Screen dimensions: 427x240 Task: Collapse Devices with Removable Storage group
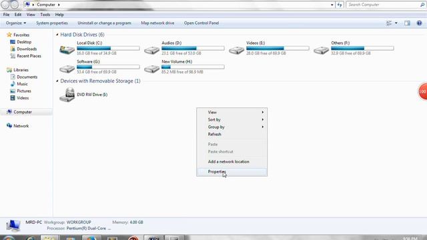(x=57, y=81)
